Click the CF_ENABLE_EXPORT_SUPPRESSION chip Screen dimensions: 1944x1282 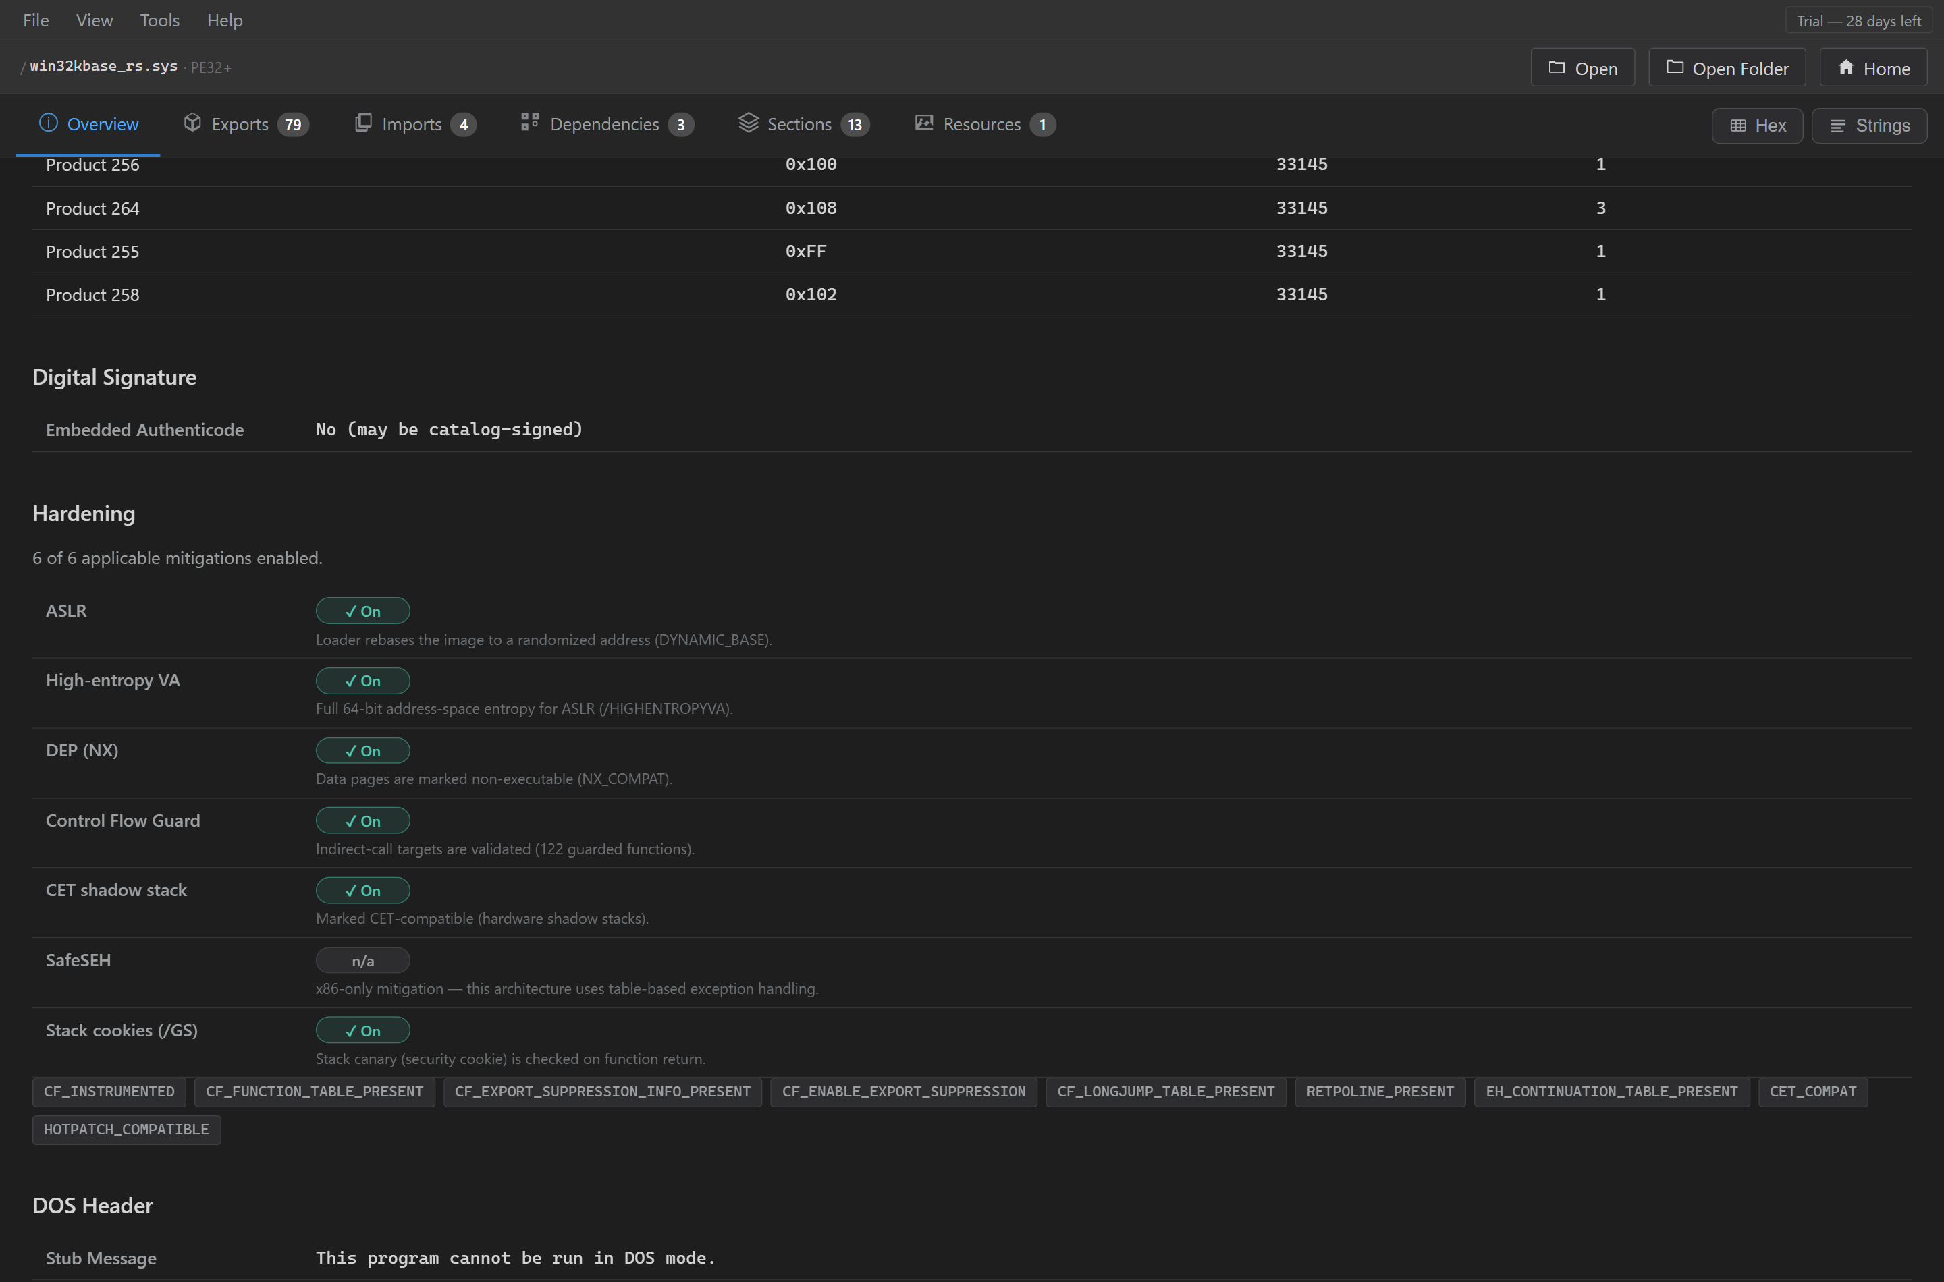903,1092
